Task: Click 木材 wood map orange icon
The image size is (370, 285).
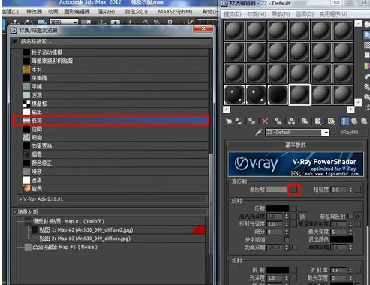Action: tap(26, 69)
